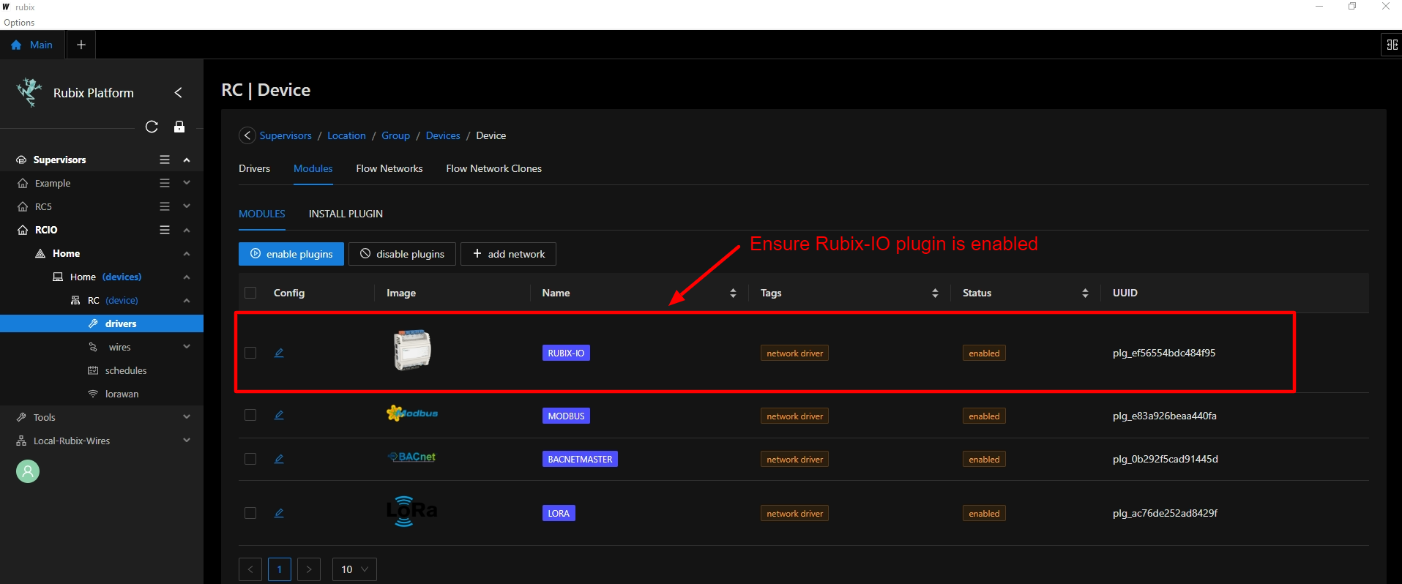
Task: Switch to the Flow Networks tab
Action: [389, 168]
